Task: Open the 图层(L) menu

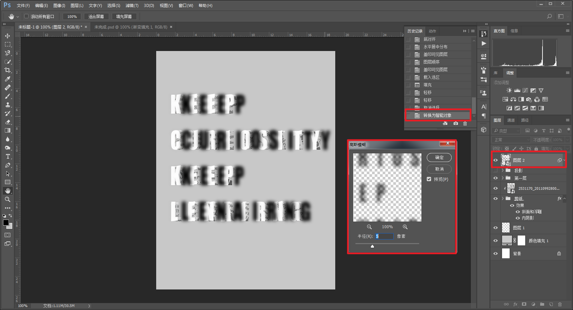Action: click(x=77, y=6)
